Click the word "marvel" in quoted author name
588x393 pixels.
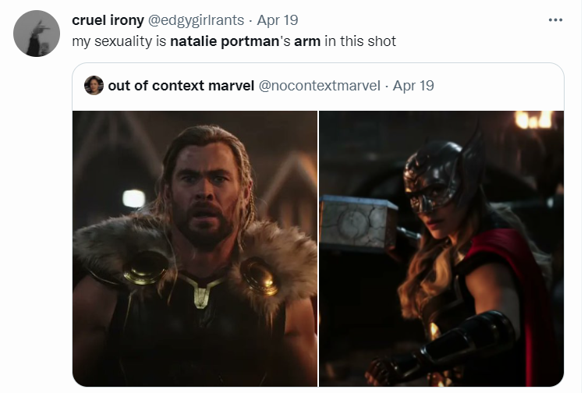click(x=232, y=85)
